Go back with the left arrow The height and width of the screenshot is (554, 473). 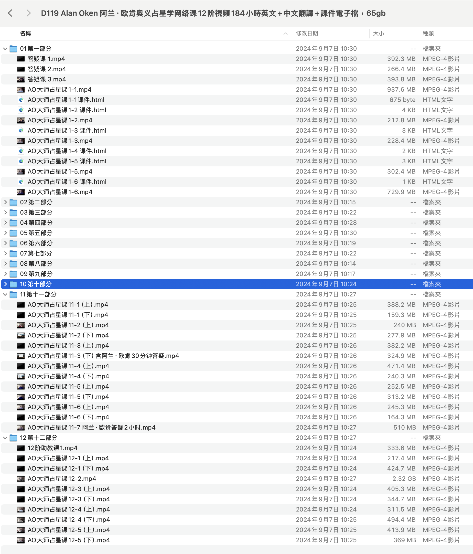(x=10, y=13)
